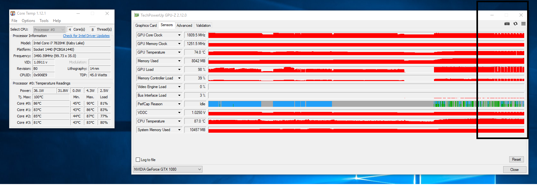
Task: Open Core Temp Options menu
Action: (28, 21)
